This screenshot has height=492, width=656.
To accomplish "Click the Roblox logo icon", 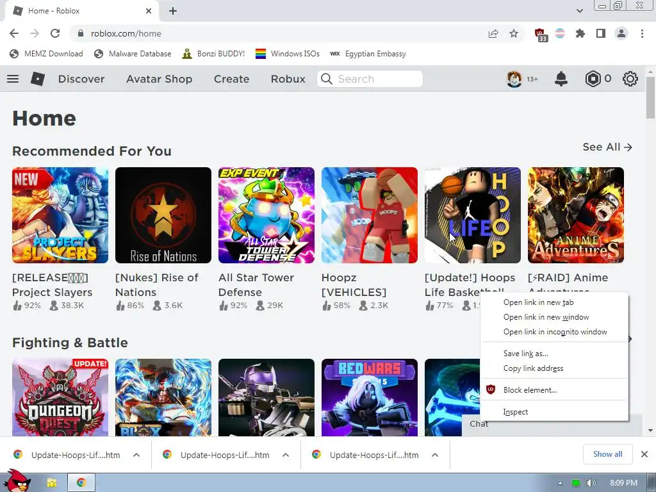I will click(x=38, y=79).
